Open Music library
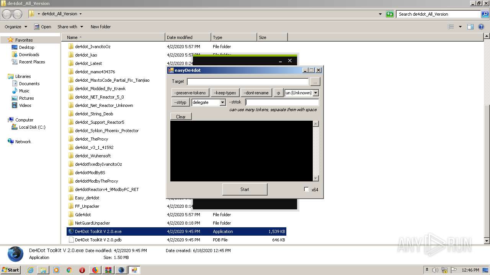Image resolution: width=490 pixels, height=275 pixels. [24, 91]
